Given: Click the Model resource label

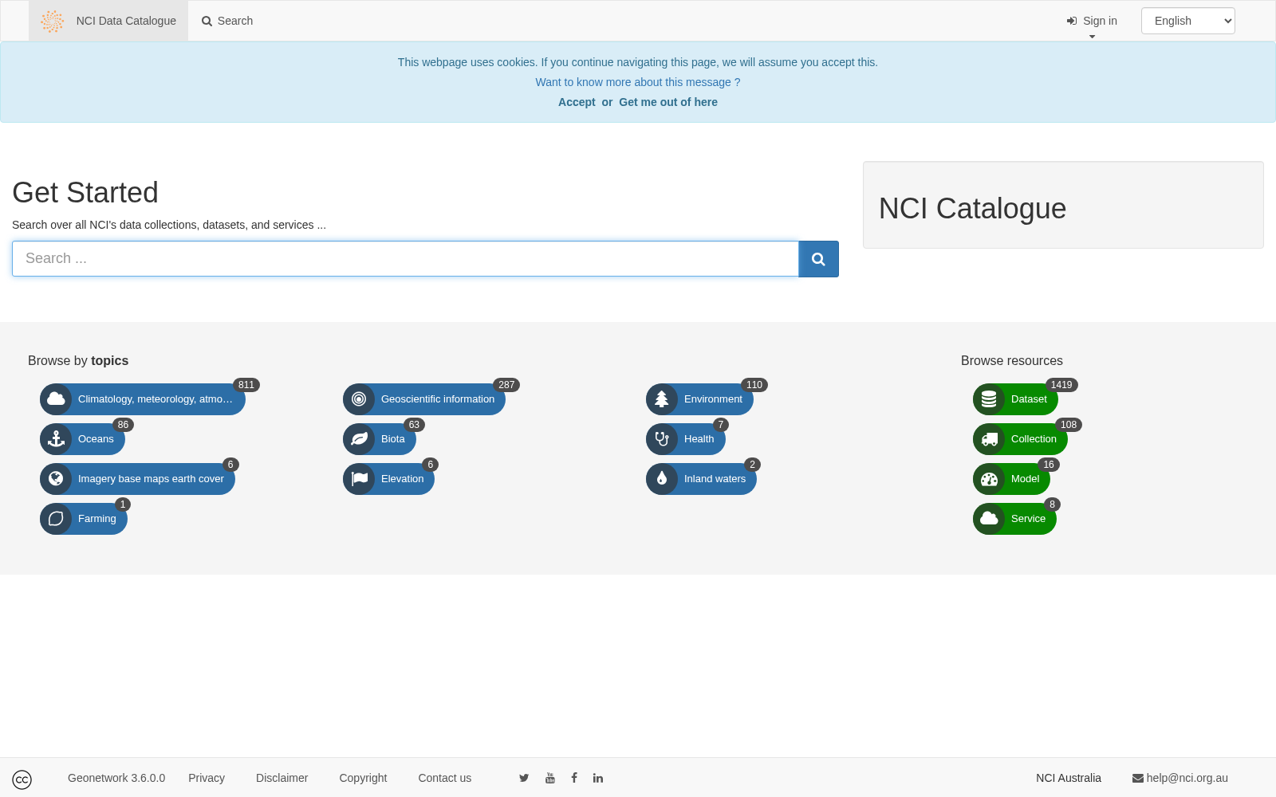Looking at the screenshot, I should [x=1025, y=479].
